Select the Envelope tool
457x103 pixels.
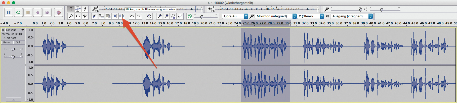[x=78, y=9]
